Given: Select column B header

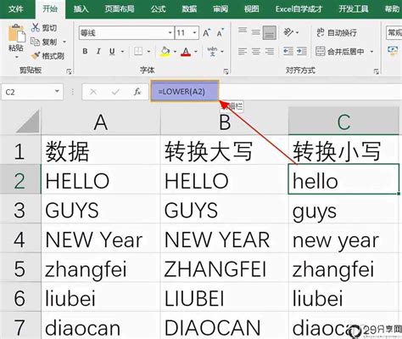Looking at the screenshot, I should click(225, 122).
